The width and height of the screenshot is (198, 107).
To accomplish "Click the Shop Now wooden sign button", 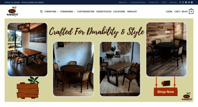I will 166,92.
